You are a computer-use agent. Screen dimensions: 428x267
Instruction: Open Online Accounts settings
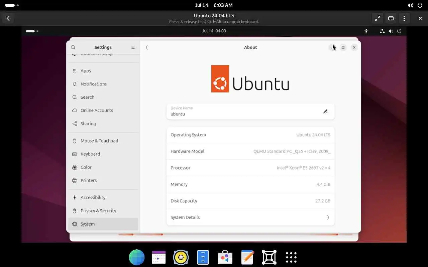coord(103,110)
